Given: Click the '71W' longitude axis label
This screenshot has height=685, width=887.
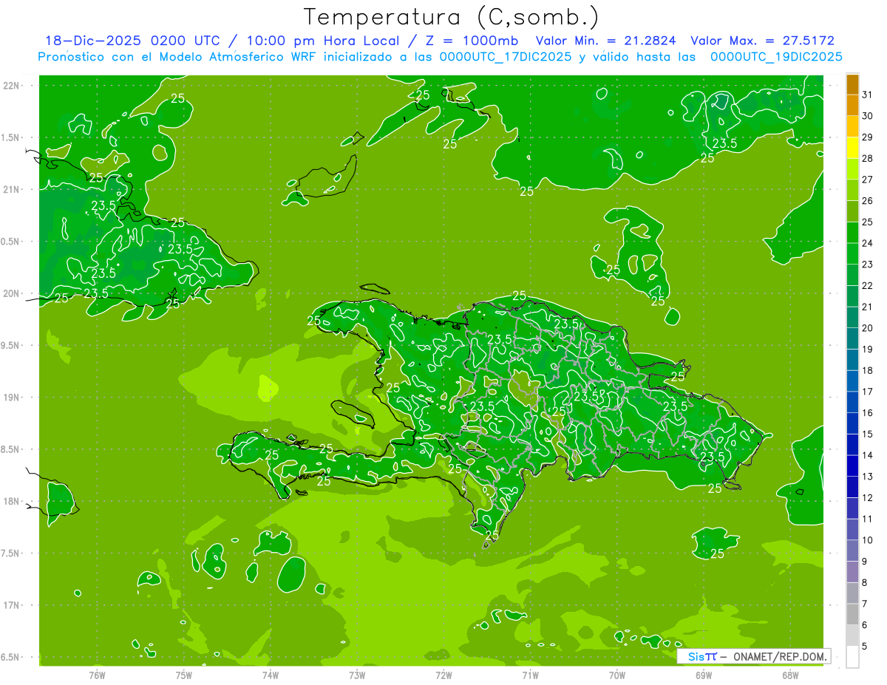Looking at the screenshot, I should (x=530, y=675).
